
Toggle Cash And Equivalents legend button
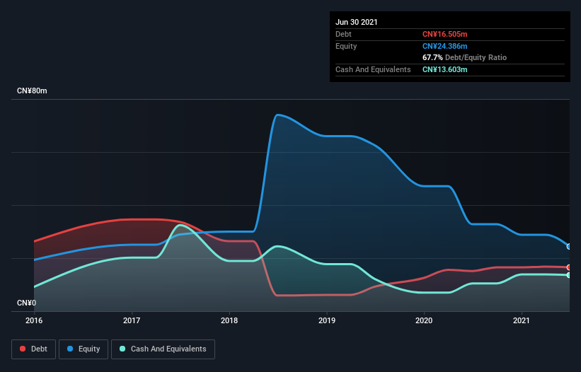click(x=163, y=349)
